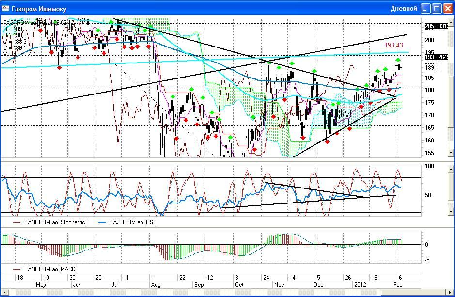The height and width of the screenshot is (297, 455).
Task: Click price chart scrollbar down arrow
Action: (451, 153)
